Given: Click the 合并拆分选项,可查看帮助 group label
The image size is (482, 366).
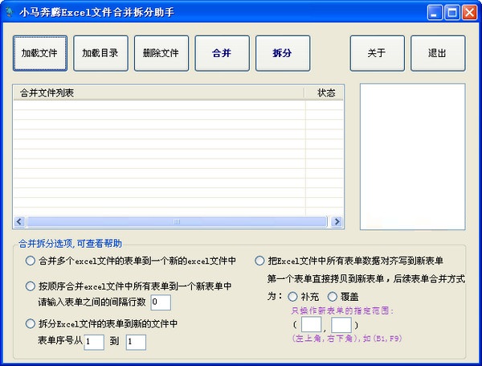Looking at the screenshot, I should [70, 244].
